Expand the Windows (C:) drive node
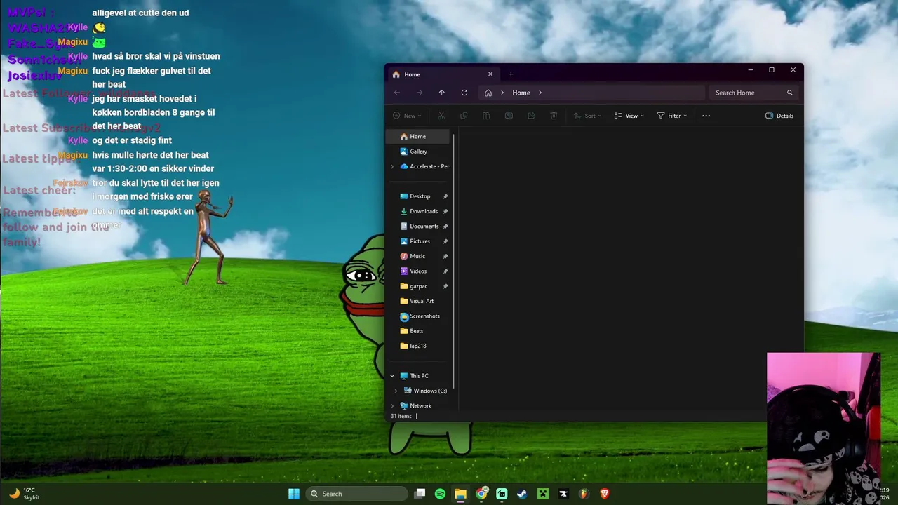 [396, 391]
